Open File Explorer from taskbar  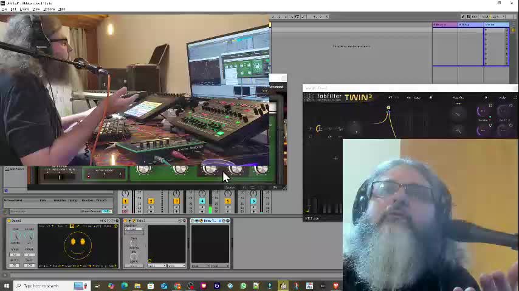tap(138, 286)
